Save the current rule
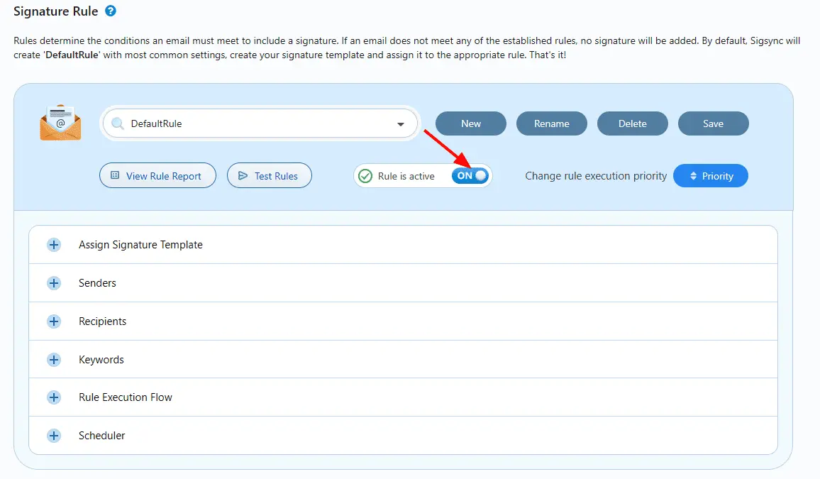The height and width of the screenshot is (479, 820). tap(714, 123)
